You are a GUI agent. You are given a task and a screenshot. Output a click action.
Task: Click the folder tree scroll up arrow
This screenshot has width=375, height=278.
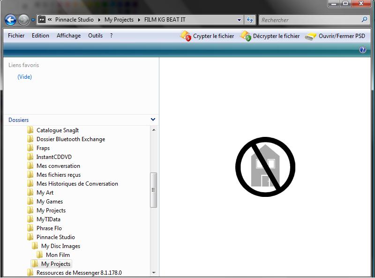(x=154, y=130)
